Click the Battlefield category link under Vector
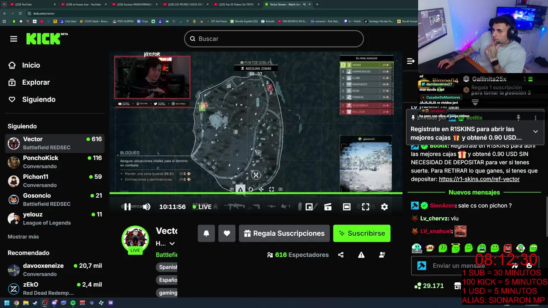The height and width of the screenshot is (308, 548). coord(167,255)
